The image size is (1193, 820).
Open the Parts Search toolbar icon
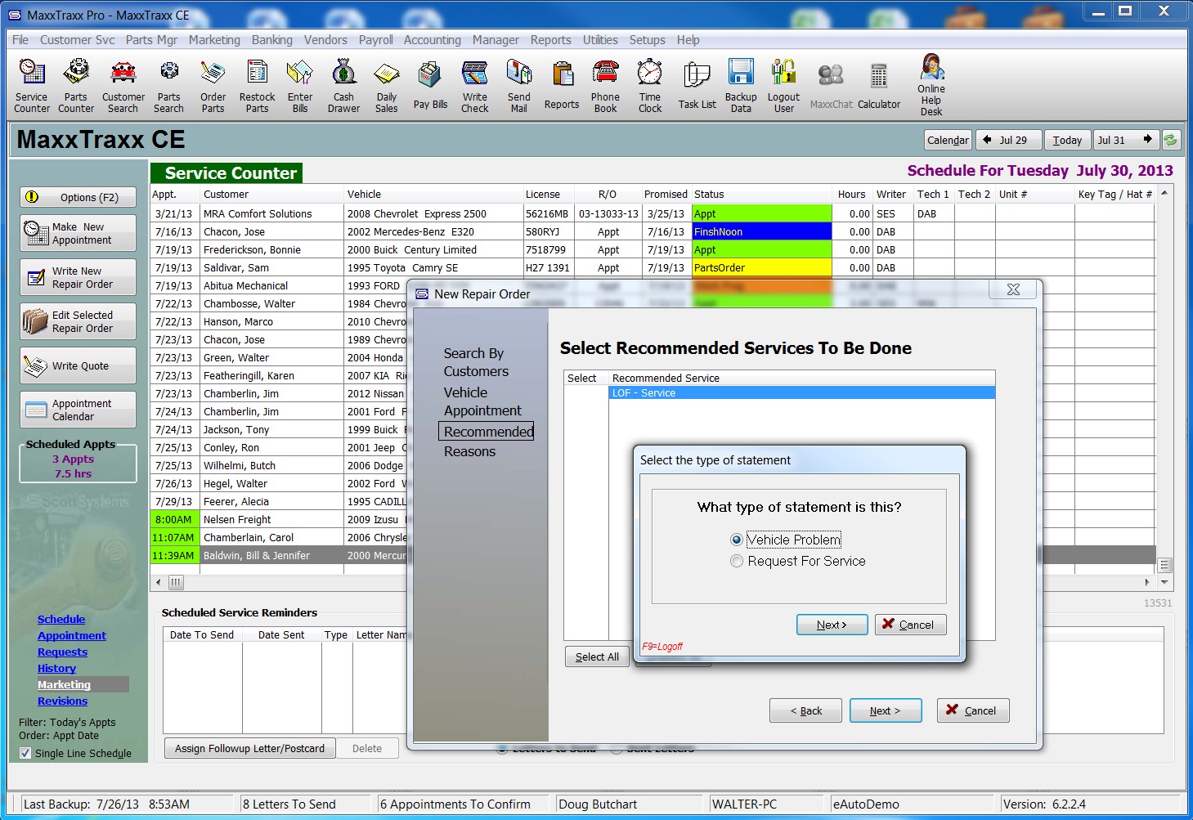click(x=169, y=86)
